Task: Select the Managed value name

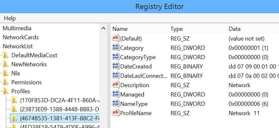Action: [132, 95]
